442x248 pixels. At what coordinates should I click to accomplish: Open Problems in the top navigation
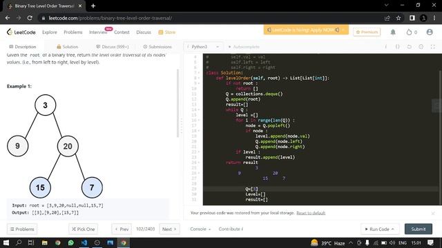(x=73, y=32)
